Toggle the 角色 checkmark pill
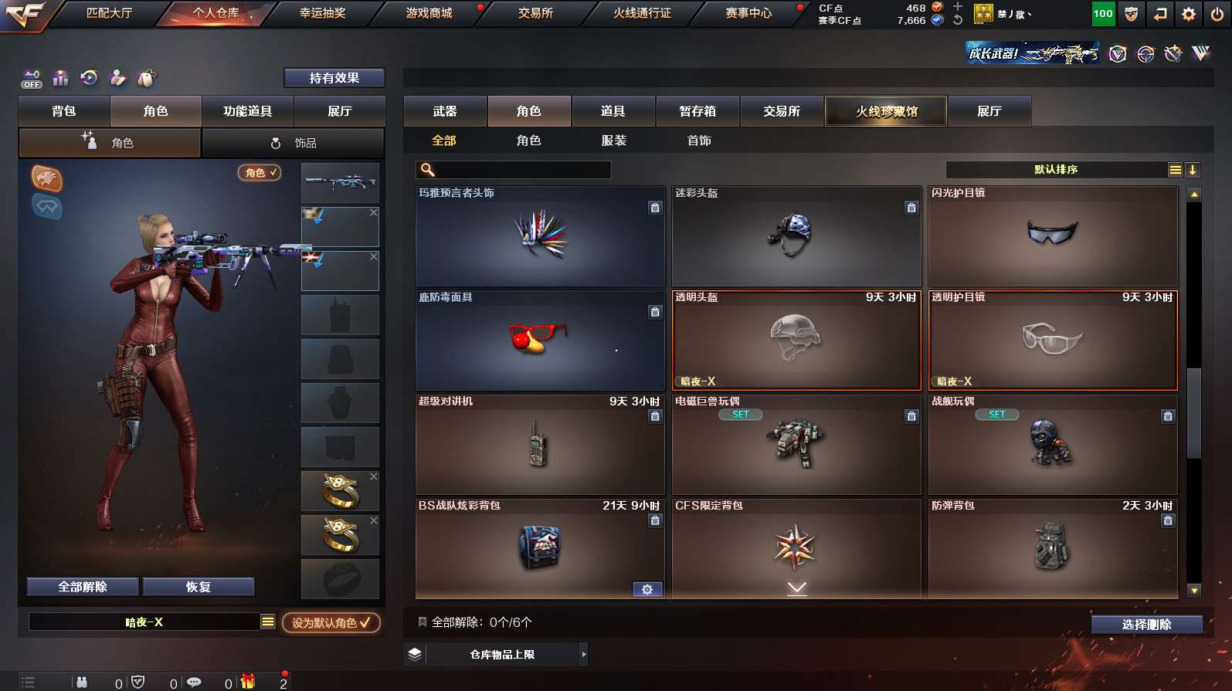This screenshot has height=691, width=1232. coord(260,173)
